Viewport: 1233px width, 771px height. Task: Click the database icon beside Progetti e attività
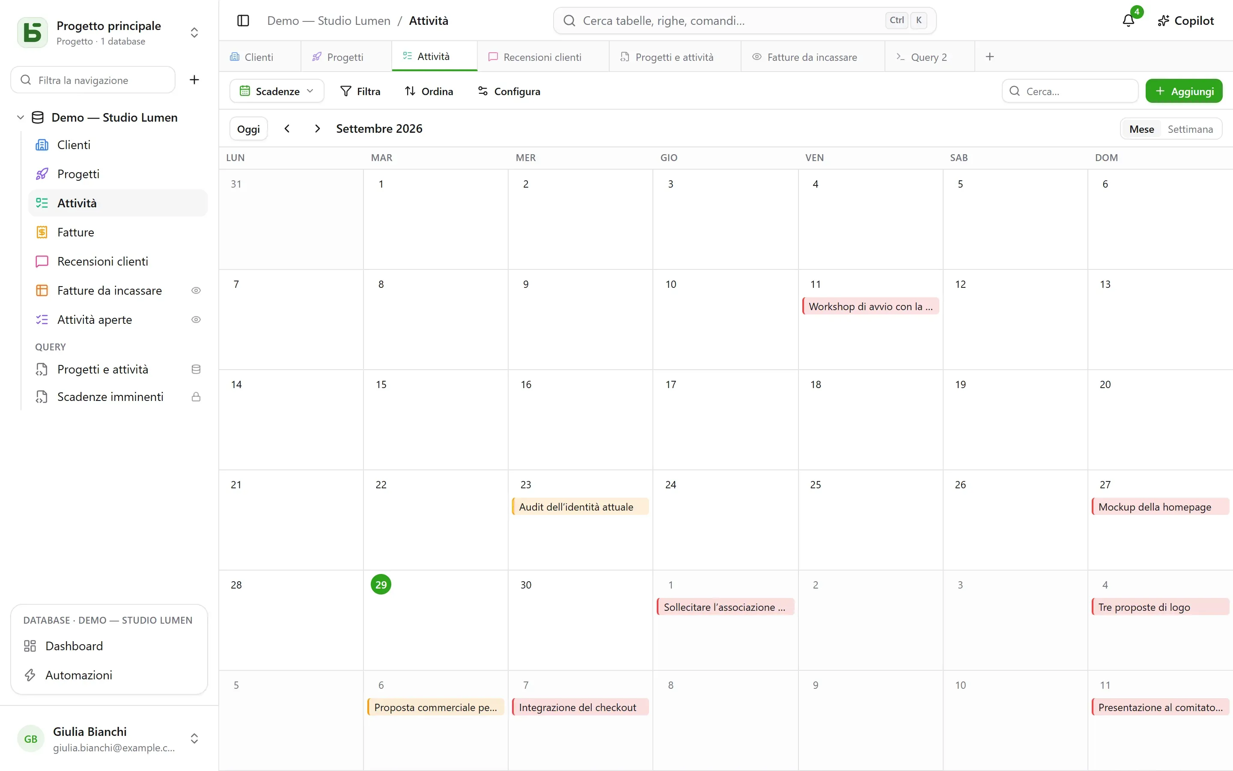[196, 369]
